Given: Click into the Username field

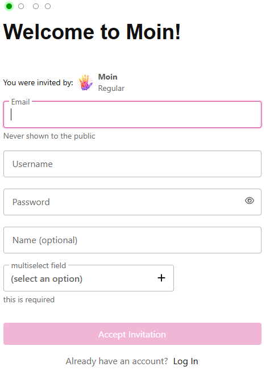Looking at the screenshot, I should (x=132, y=164).
